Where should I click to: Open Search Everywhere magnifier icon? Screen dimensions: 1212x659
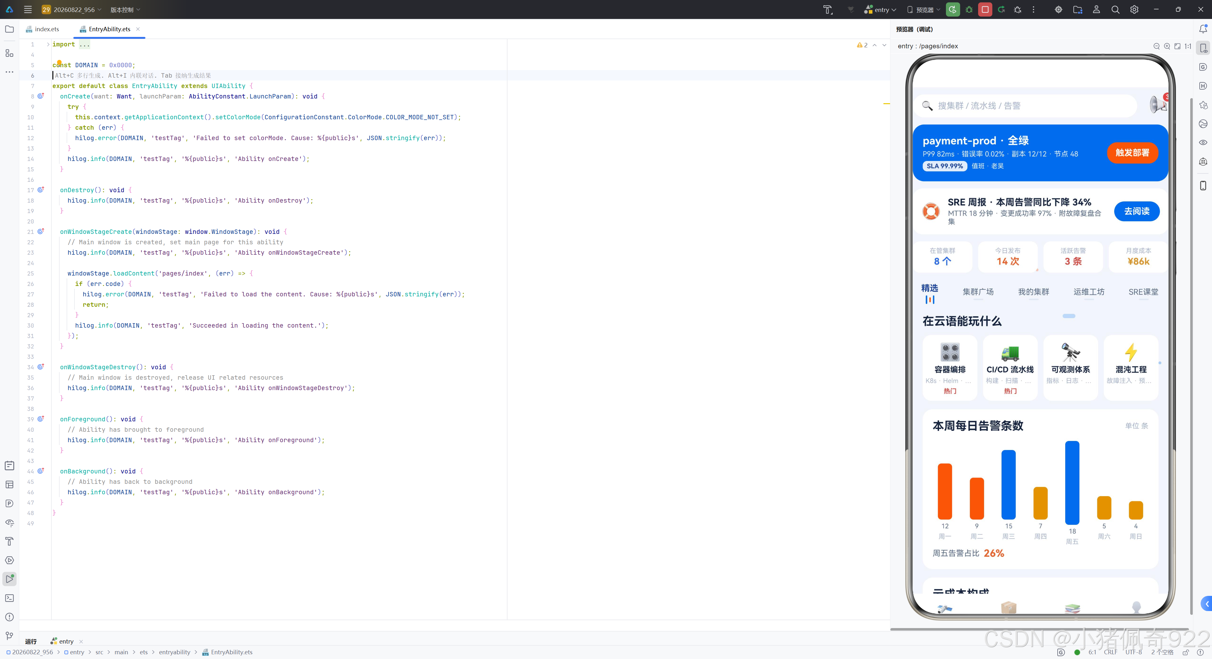(x=1115, y=9)
